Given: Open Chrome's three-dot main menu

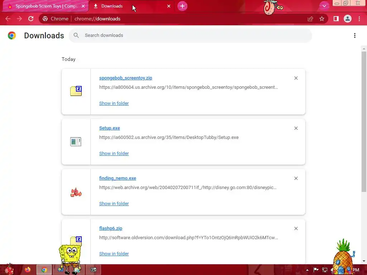Looking at the screenshot, I should point(359,19).
